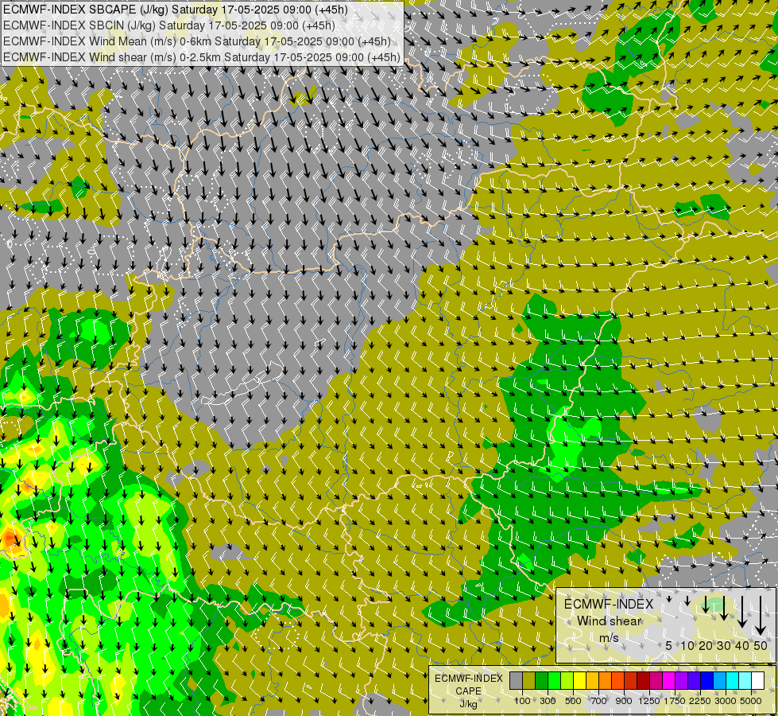Select the orange-red swatch left of the 900 tick
This screenshot has width=778, height=716.
tap(617, 681)
